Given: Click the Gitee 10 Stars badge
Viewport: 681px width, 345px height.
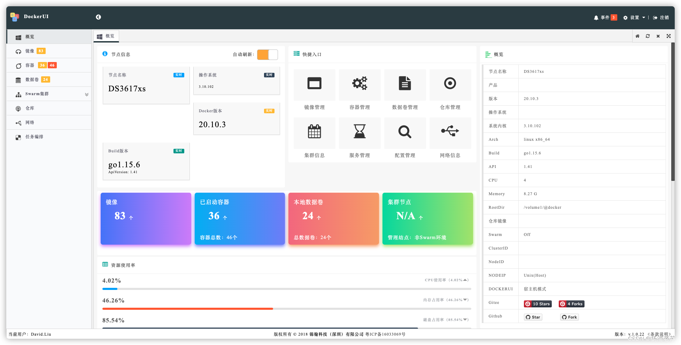Looking at the screenshot, I should (x=537, y=304).
